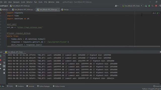Viewport: 161px width, 90px height.
Task: Restore layout icon in Run panel sidebar
Action: pyautogui.click(x=1, y=64)
